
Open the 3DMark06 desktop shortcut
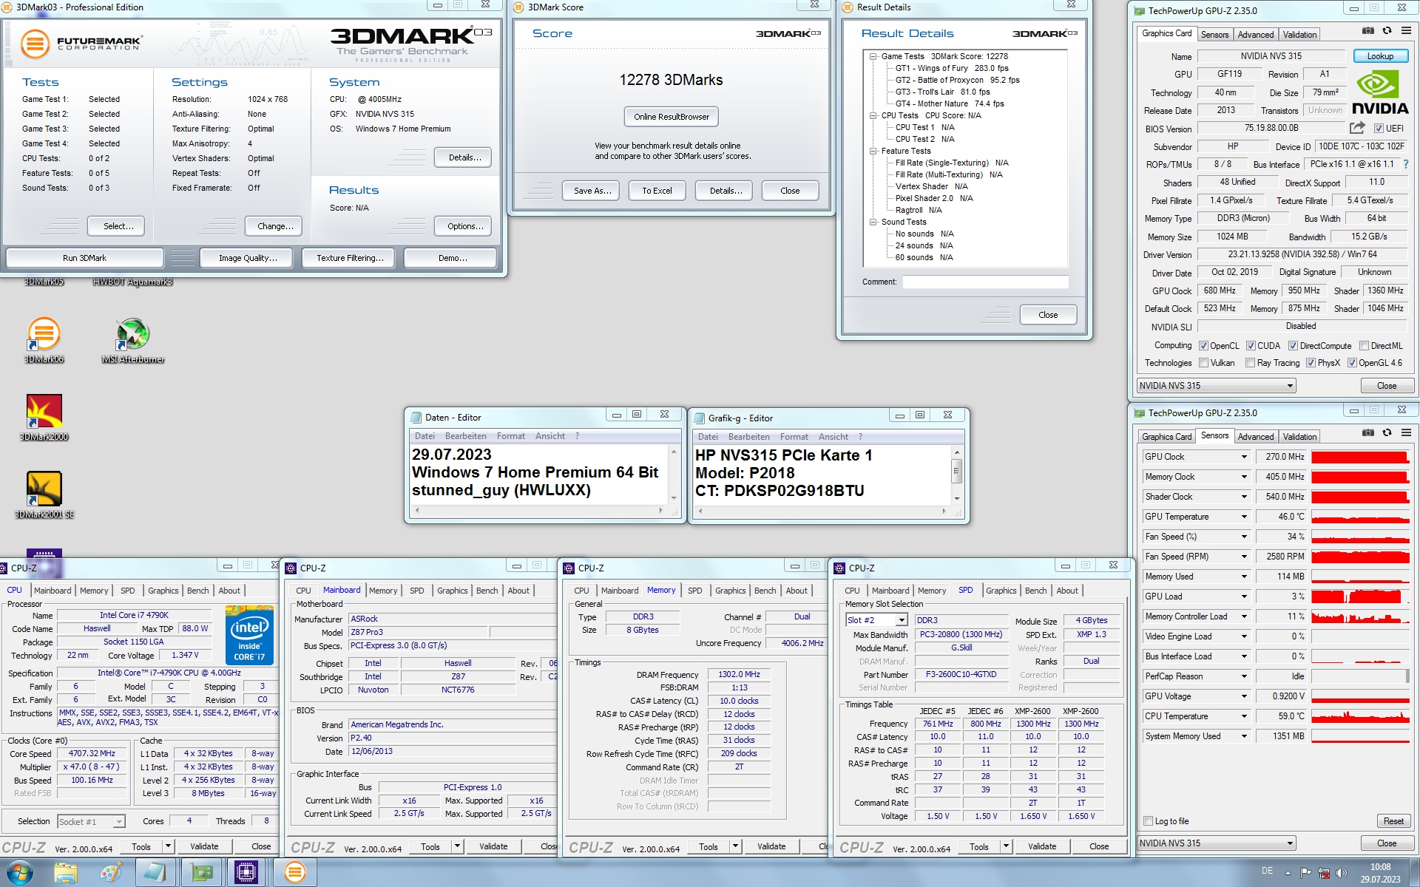click(x=44, y=340)
